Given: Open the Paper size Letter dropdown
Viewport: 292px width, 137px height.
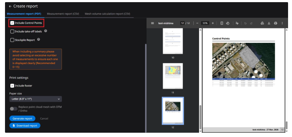Looking at the screenshot, I should 36,99.
